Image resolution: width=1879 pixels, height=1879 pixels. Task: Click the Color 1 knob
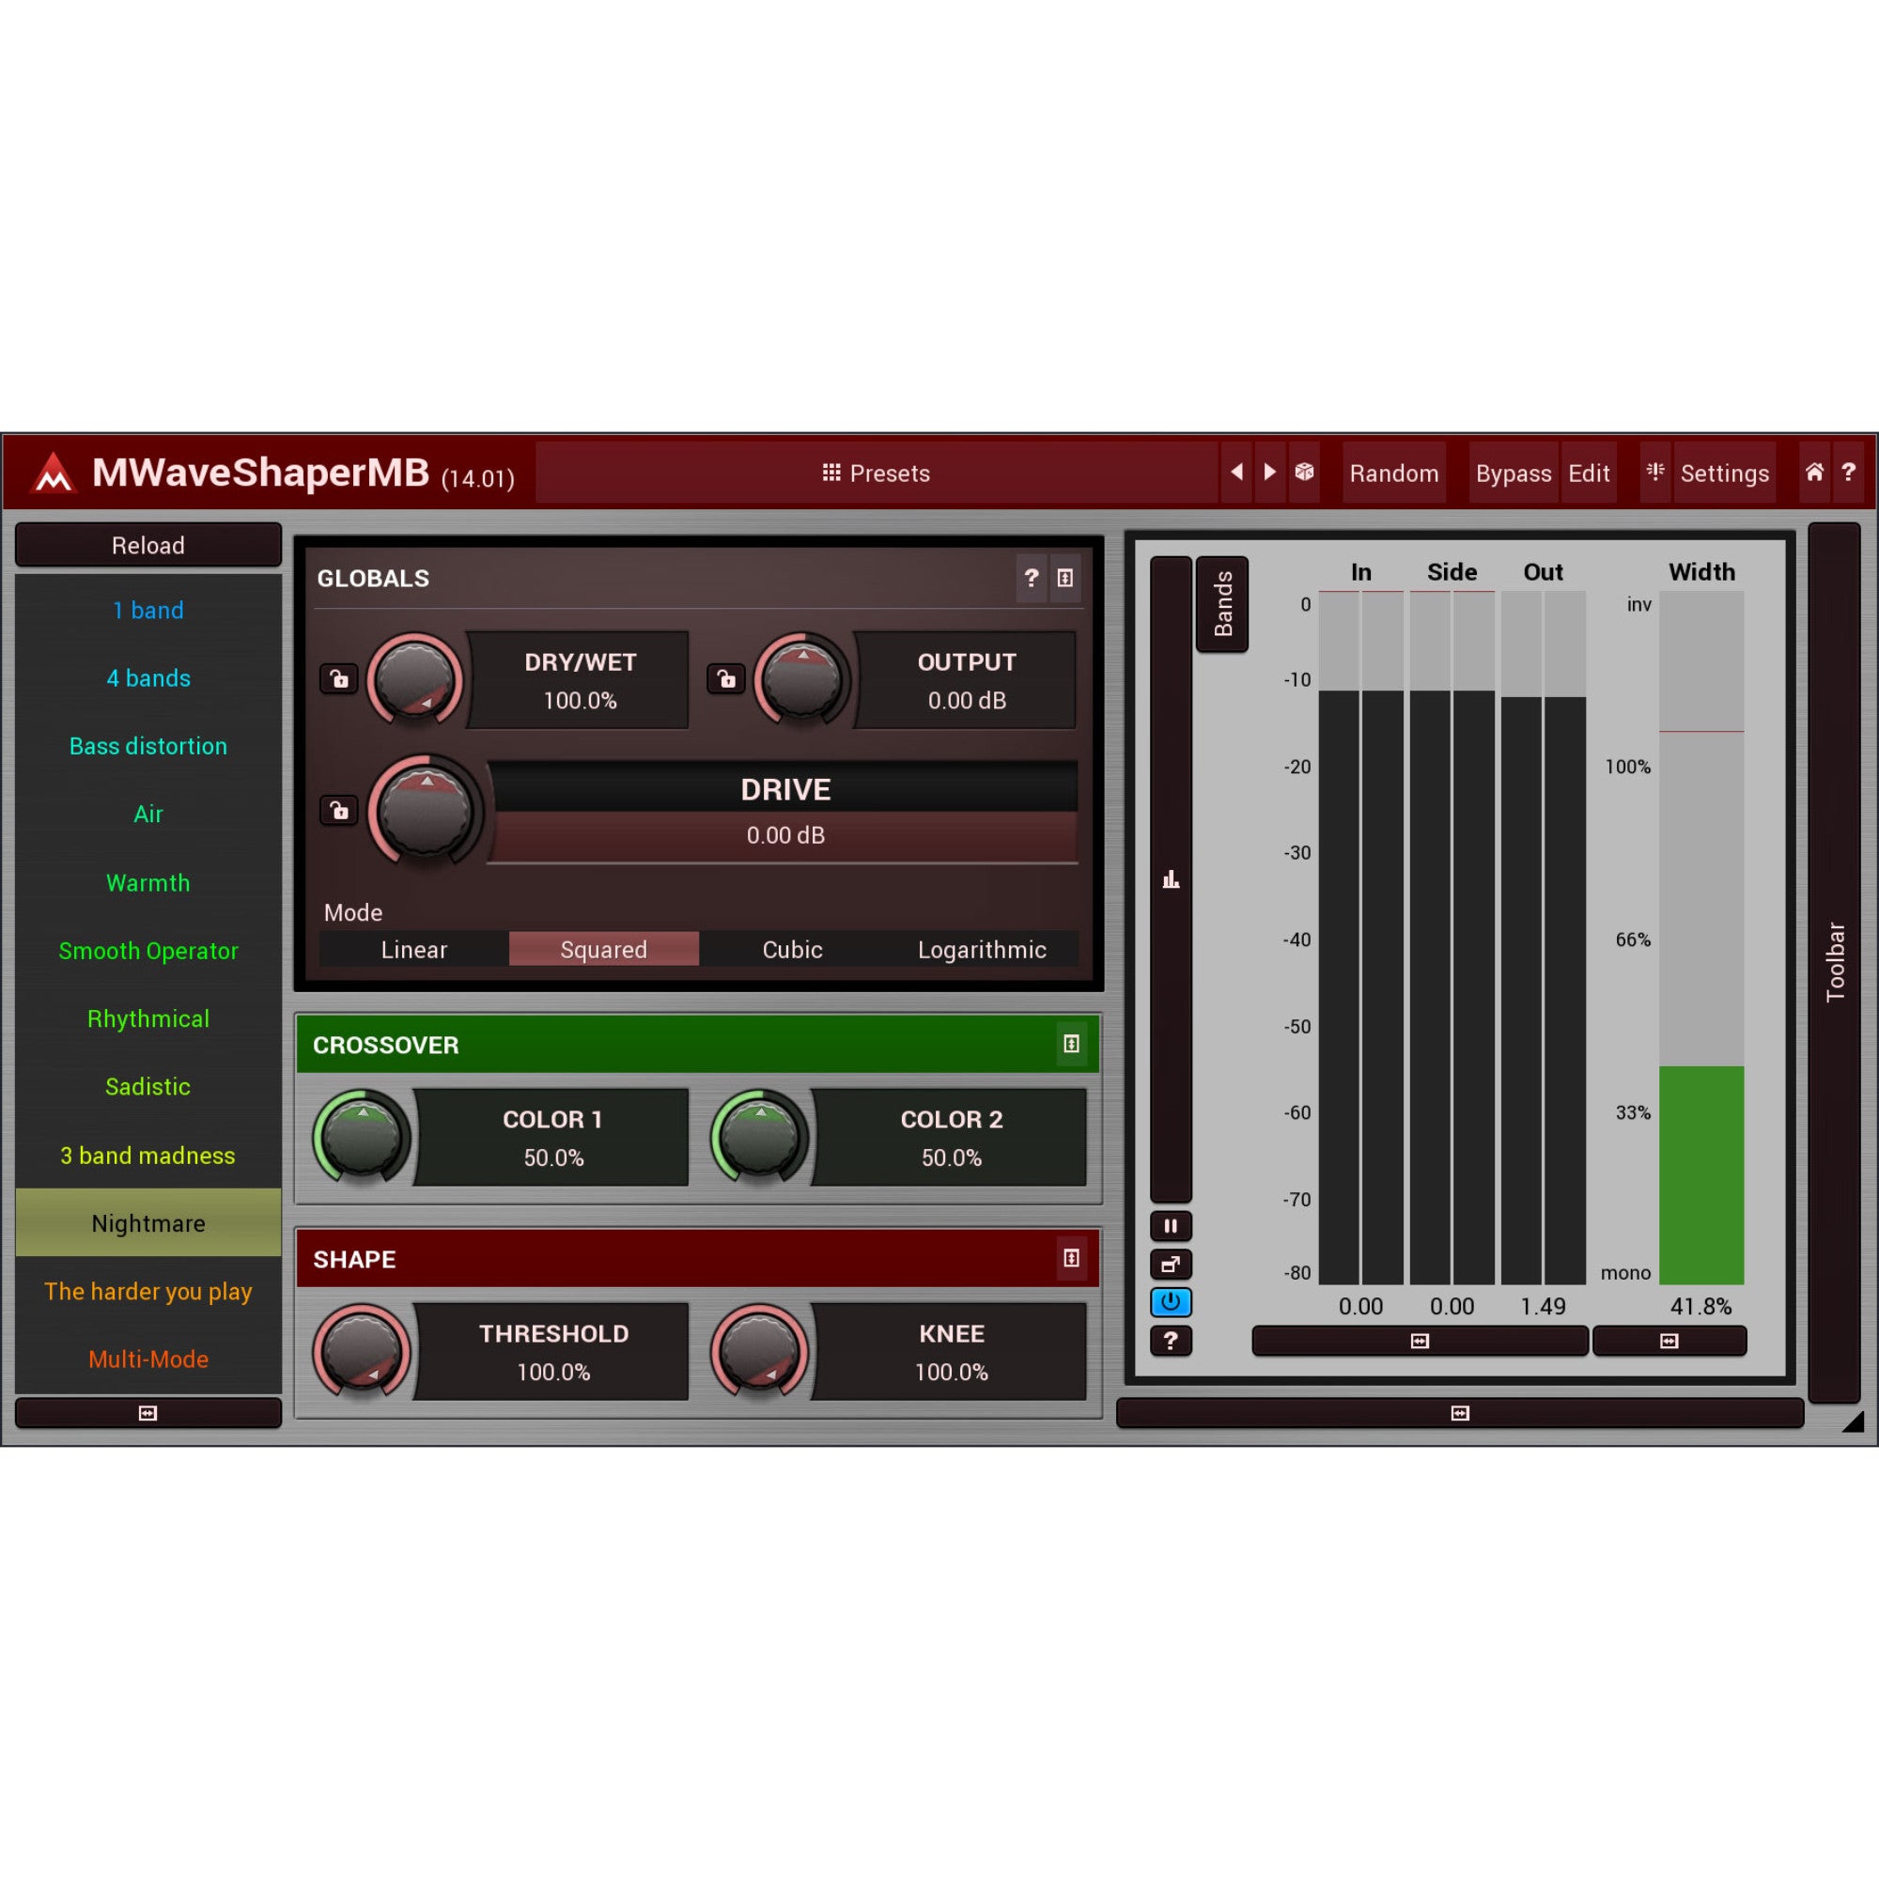click(x=362, y=1137)
